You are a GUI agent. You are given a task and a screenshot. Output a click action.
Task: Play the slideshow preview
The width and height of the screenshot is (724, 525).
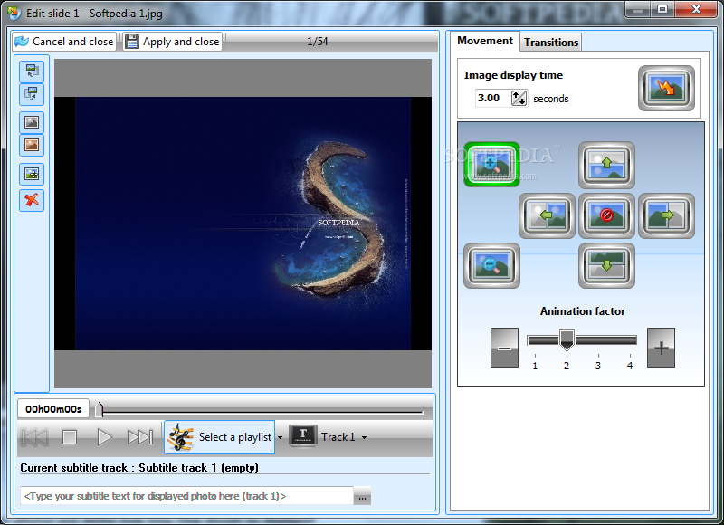coord(104,437)
